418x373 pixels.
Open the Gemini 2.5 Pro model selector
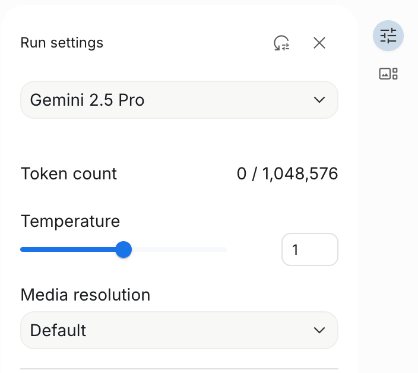click(179, 100)
